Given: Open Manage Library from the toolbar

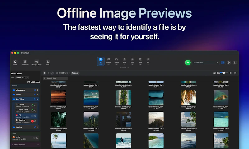Looking at the screenshot, I should (36, 62).
